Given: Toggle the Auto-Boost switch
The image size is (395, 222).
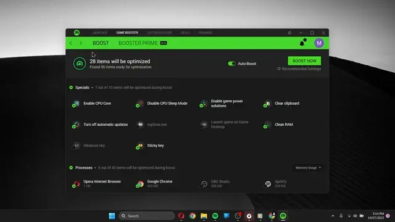Looking at the screenshot, I should [231, 64].
